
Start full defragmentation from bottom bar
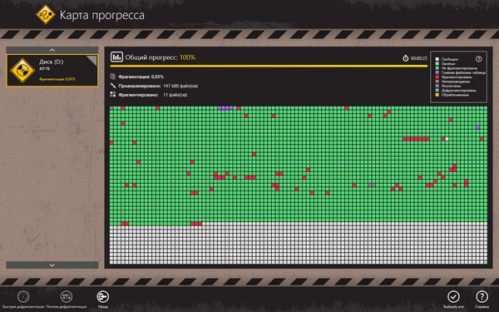(x=67, y=297)
